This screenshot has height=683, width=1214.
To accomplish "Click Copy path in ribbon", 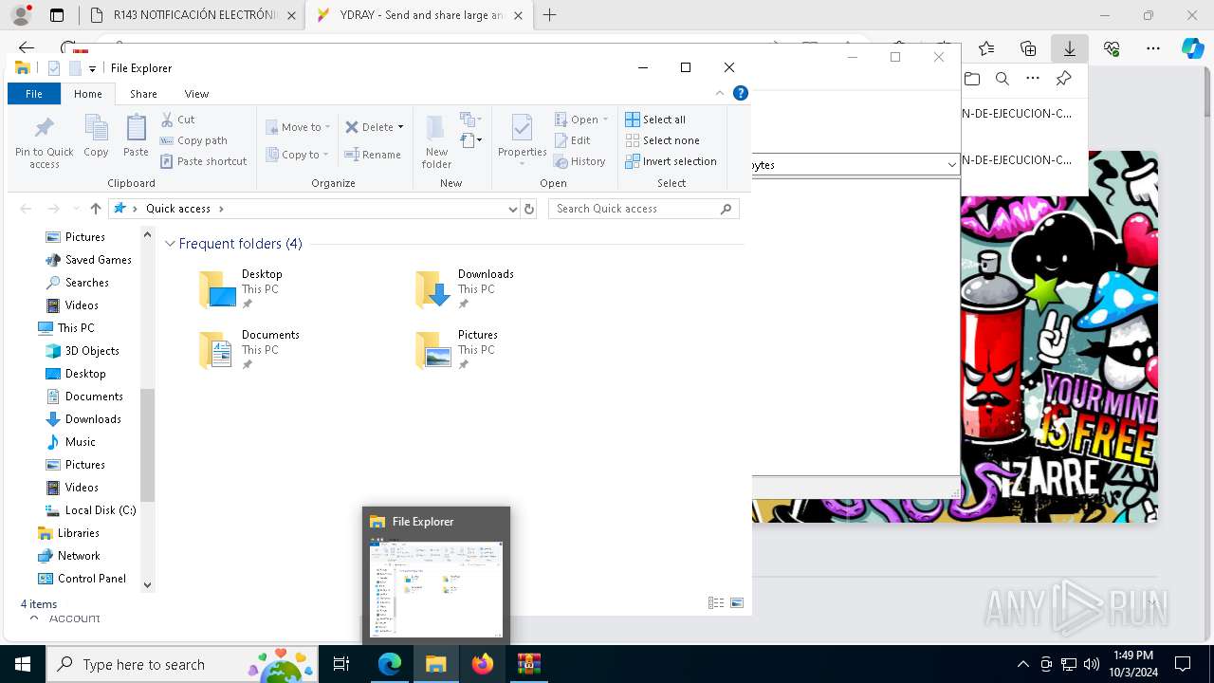I will [x=193, y=140].
